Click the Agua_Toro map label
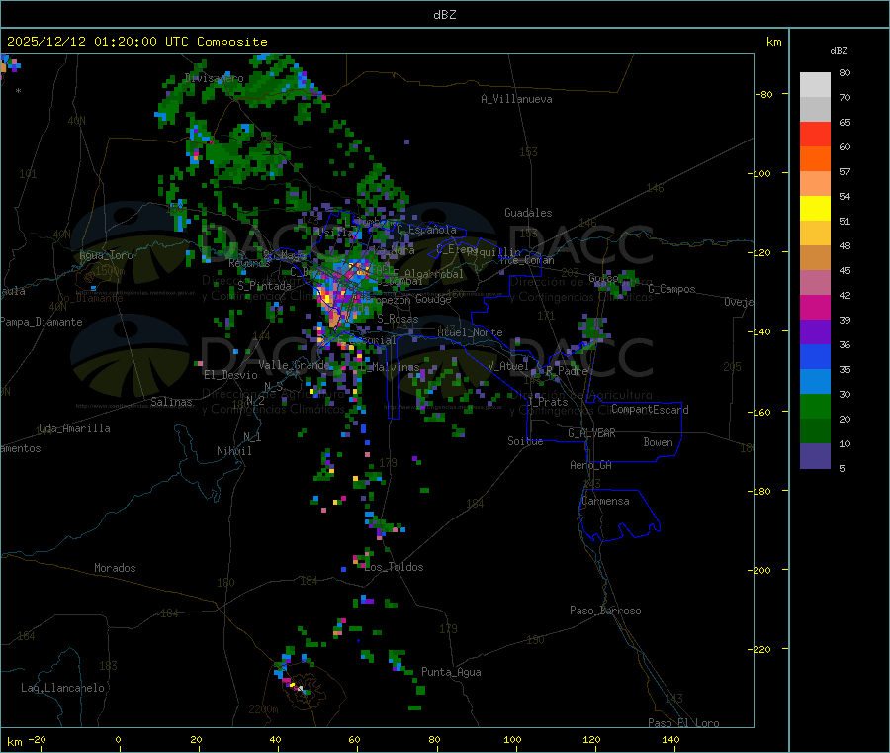This screenshot has width=890, height=753. coord(106,255)
